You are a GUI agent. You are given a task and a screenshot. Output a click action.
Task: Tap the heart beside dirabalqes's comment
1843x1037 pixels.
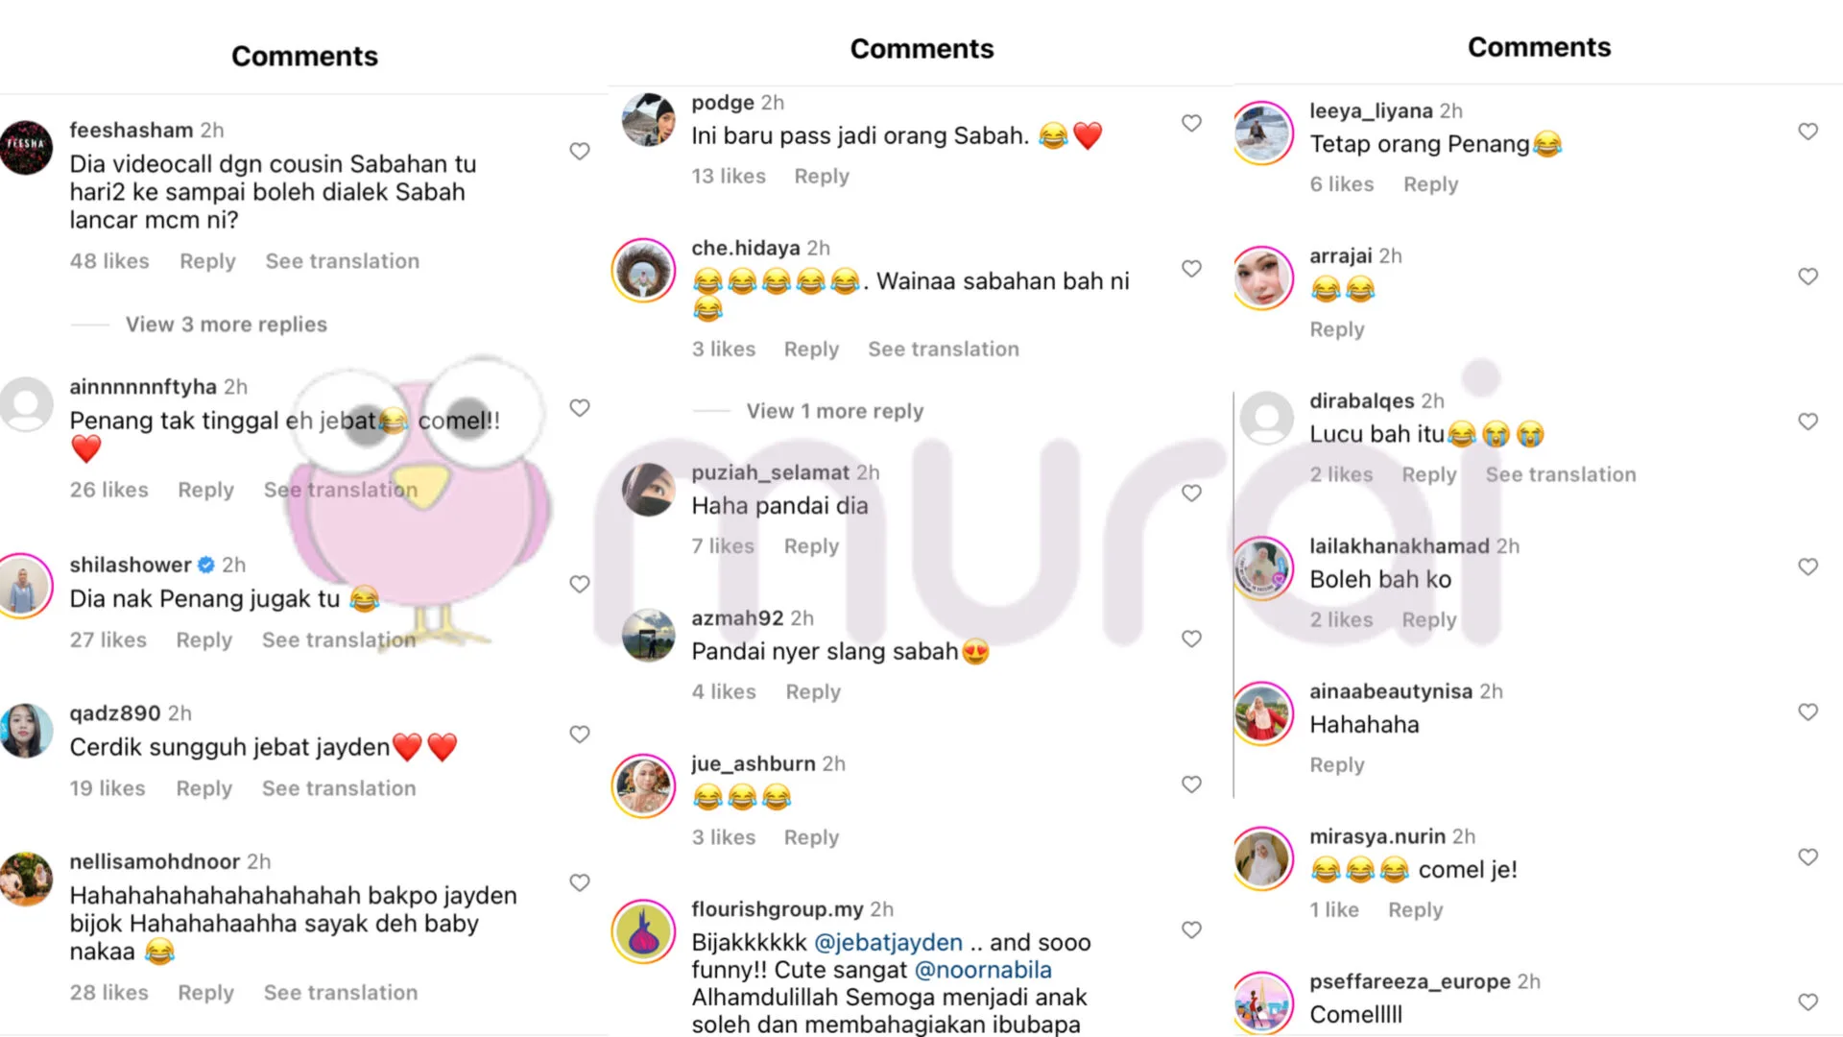pos(1807,422)
